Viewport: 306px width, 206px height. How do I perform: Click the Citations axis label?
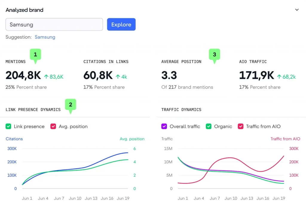14,139
